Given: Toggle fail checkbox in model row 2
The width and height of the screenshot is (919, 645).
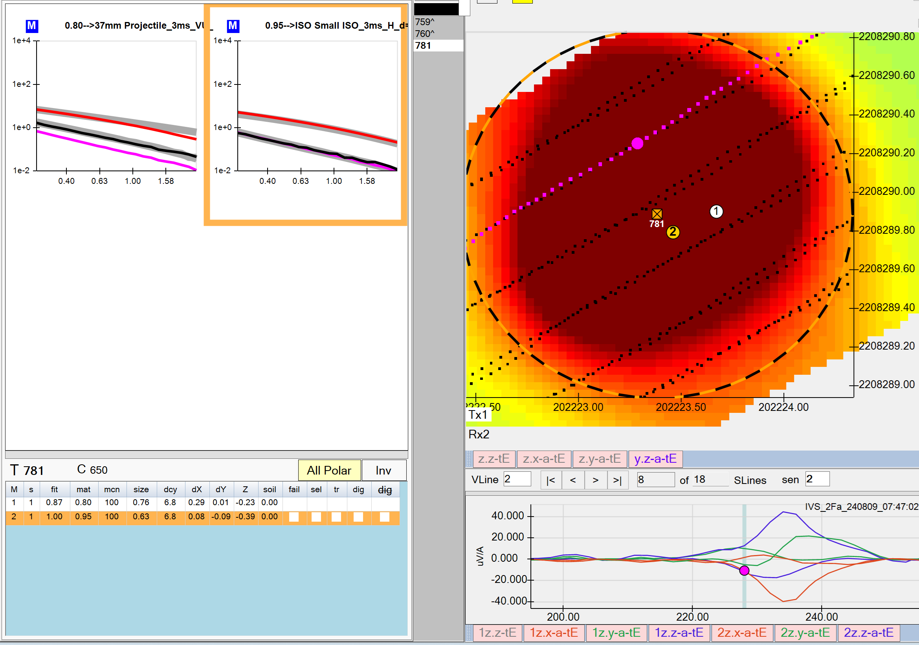Looking at the screenshot, I should 294,517.
